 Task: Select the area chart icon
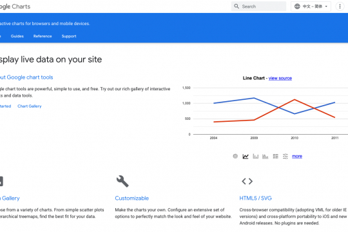coord(266,157)
